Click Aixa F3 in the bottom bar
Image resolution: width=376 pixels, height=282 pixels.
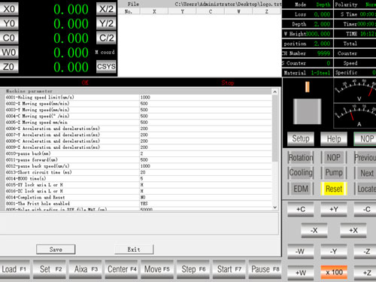point(86,269)
